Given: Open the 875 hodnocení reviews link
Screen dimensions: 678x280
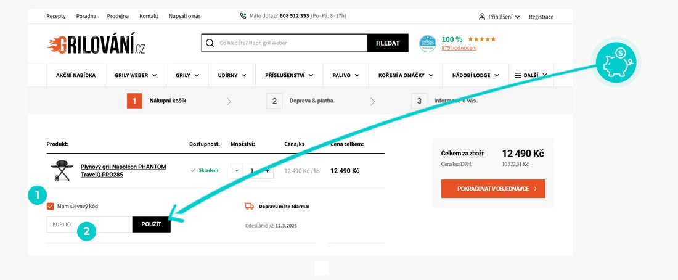Looking at the screenshot, I should 459,48.
